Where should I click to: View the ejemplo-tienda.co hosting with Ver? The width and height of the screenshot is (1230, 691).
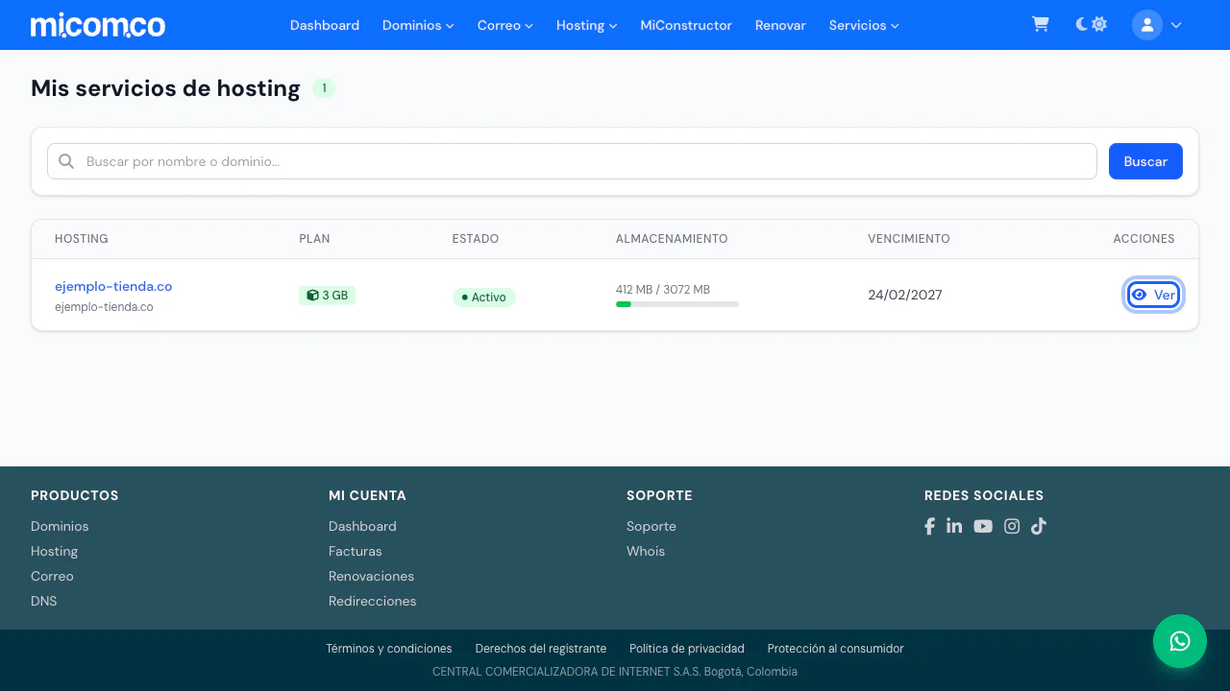click(1153, 295)
